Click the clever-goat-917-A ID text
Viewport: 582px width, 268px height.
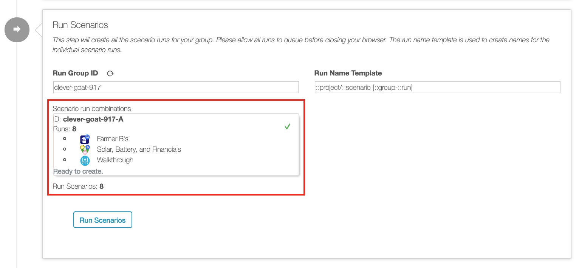pyautogui.click(x=93, y=119)
